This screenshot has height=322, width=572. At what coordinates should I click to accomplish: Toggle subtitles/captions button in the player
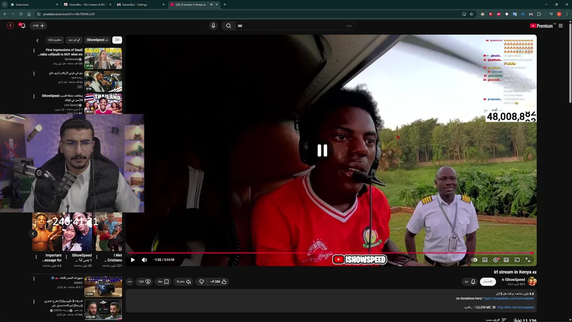click(x=485, y=260)
